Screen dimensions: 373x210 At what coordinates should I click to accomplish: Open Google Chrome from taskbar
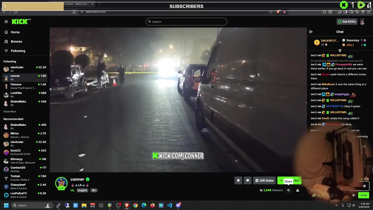click(x=135, y=205)
